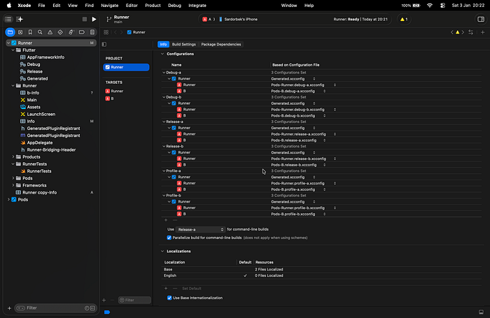Image resolution: width=490 pixels, height=318 pixels.
Task: Add a new file in navigator
Action: pyautogui.click(x=9, y=308)
